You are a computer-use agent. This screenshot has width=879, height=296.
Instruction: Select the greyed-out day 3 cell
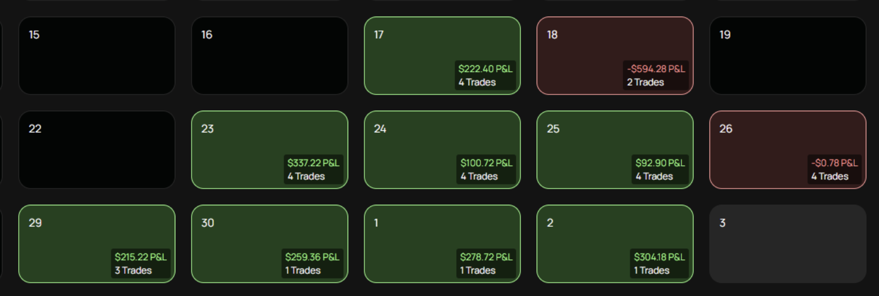(x=788, y=244)
